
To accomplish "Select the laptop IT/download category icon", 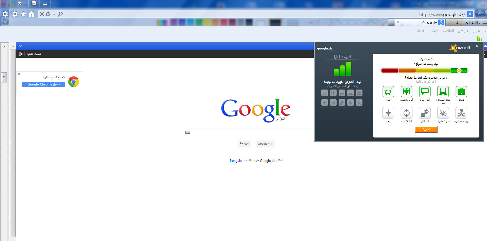I will click(443, 92).
